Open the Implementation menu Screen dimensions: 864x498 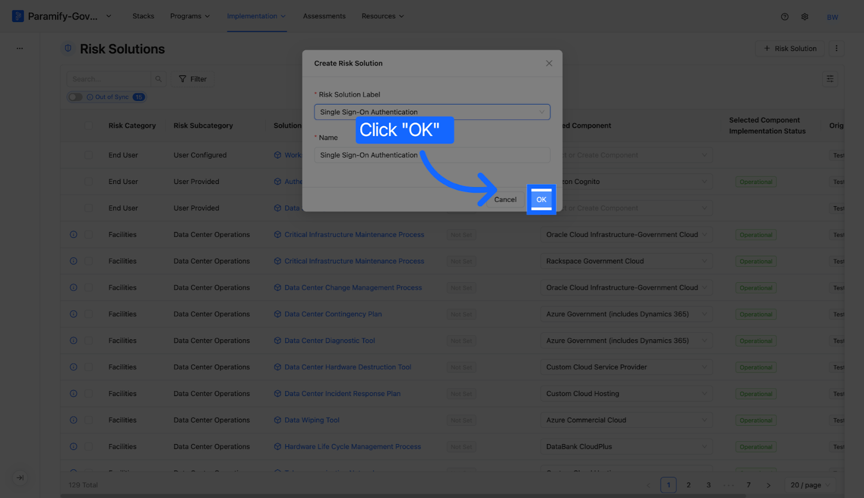click(x=256, y=16)
